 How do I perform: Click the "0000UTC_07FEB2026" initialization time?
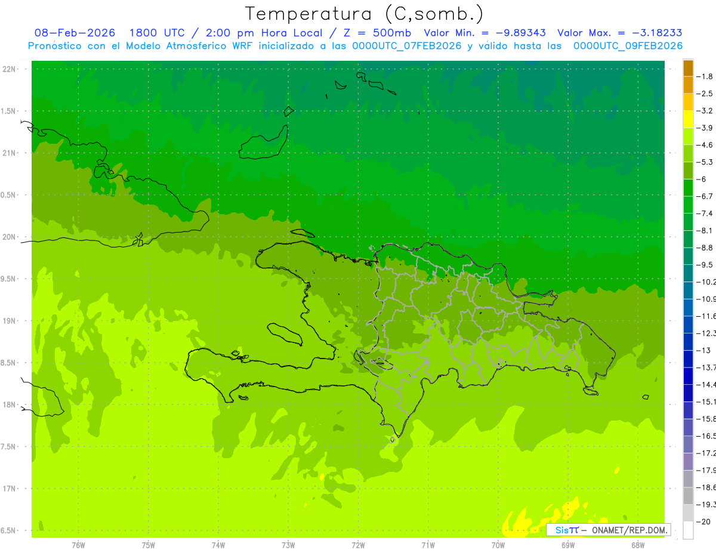[407, 46]
